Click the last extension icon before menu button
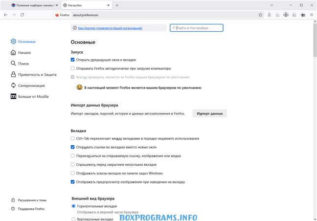 (x=303, y=15)
